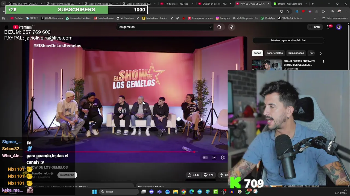Open the YouTube notifications bell
This screenshot has height=196, width=350.
tap(328, 27)
